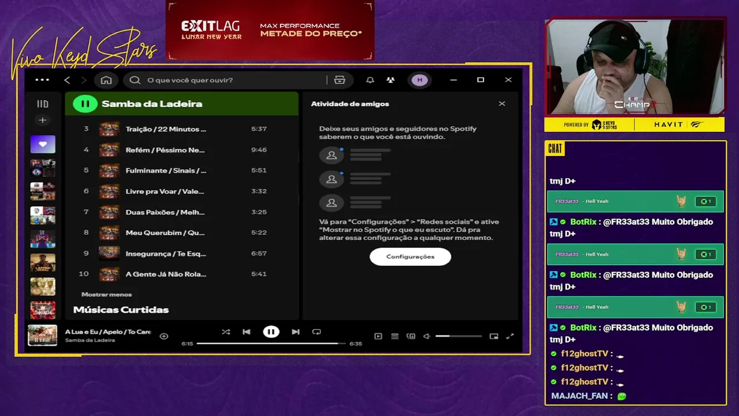Open the Spotify three-dots menu
Image resolution: width=739 pixels, height=416 pixels.
point(42,80)
